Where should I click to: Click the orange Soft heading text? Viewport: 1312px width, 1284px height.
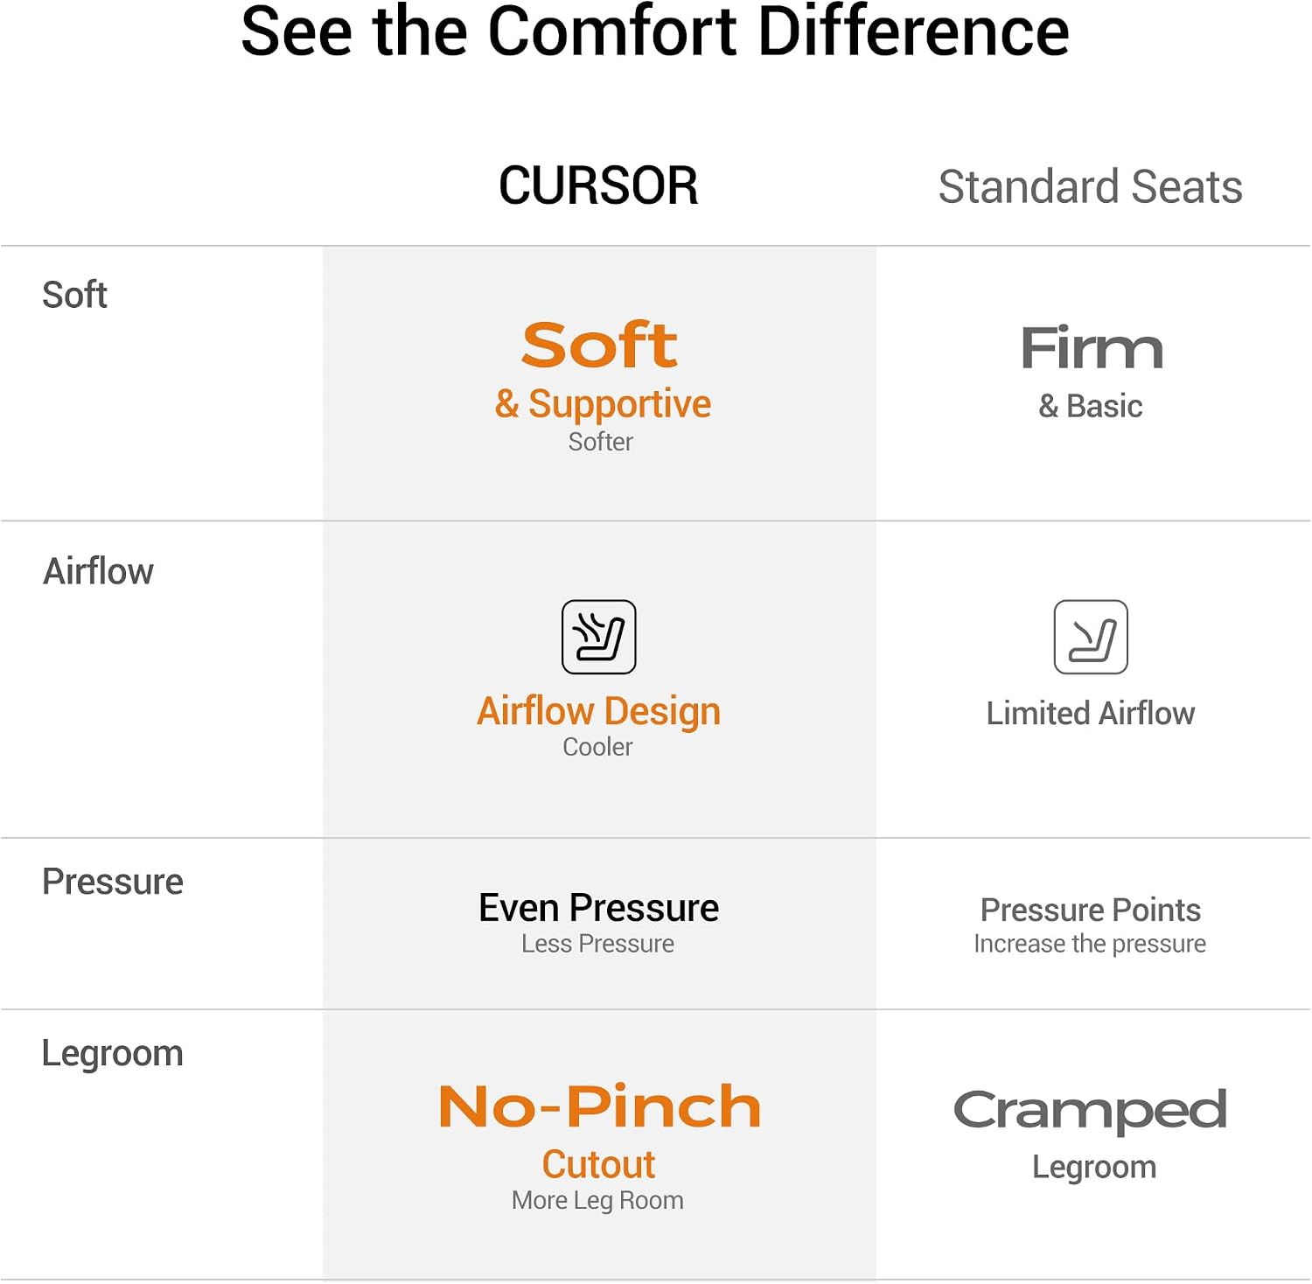tap(599, 344)
